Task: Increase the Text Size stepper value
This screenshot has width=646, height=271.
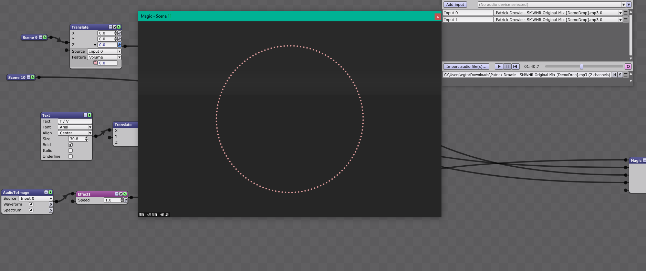Action: click(86, 138)
